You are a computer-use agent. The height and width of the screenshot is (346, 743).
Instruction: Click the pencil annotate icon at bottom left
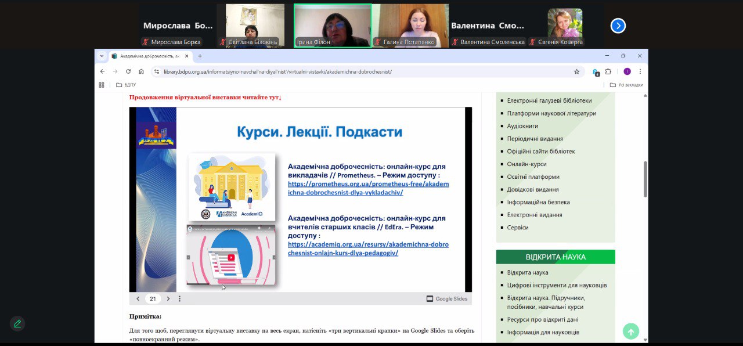coord(17,324)
